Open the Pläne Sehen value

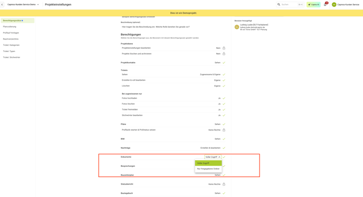tap(217, 124)
